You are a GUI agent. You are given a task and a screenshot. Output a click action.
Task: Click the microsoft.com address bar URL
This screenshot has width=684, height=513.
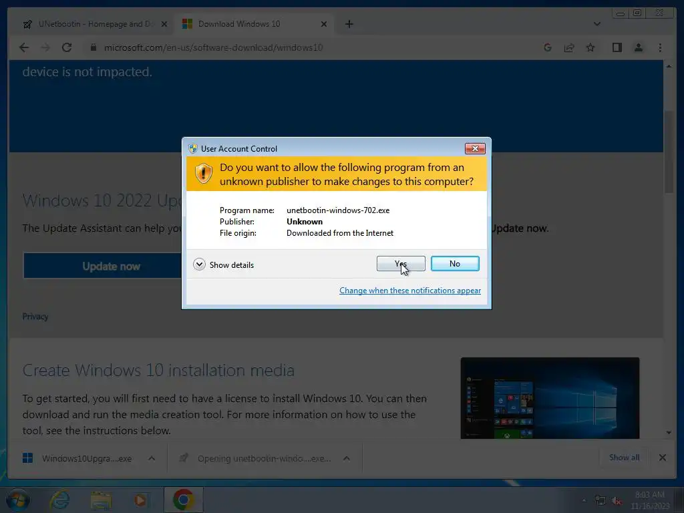click(213, 47)
